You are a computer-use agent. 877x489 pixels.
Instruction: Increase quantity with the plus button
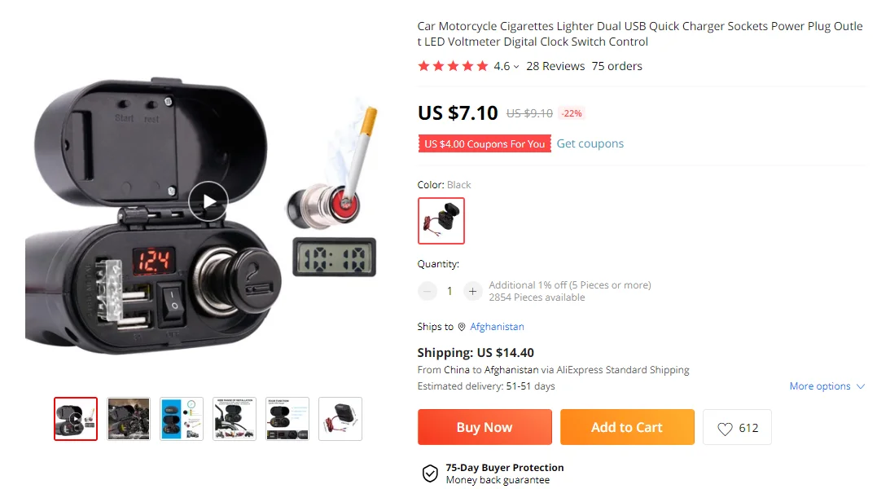(472, 291)
